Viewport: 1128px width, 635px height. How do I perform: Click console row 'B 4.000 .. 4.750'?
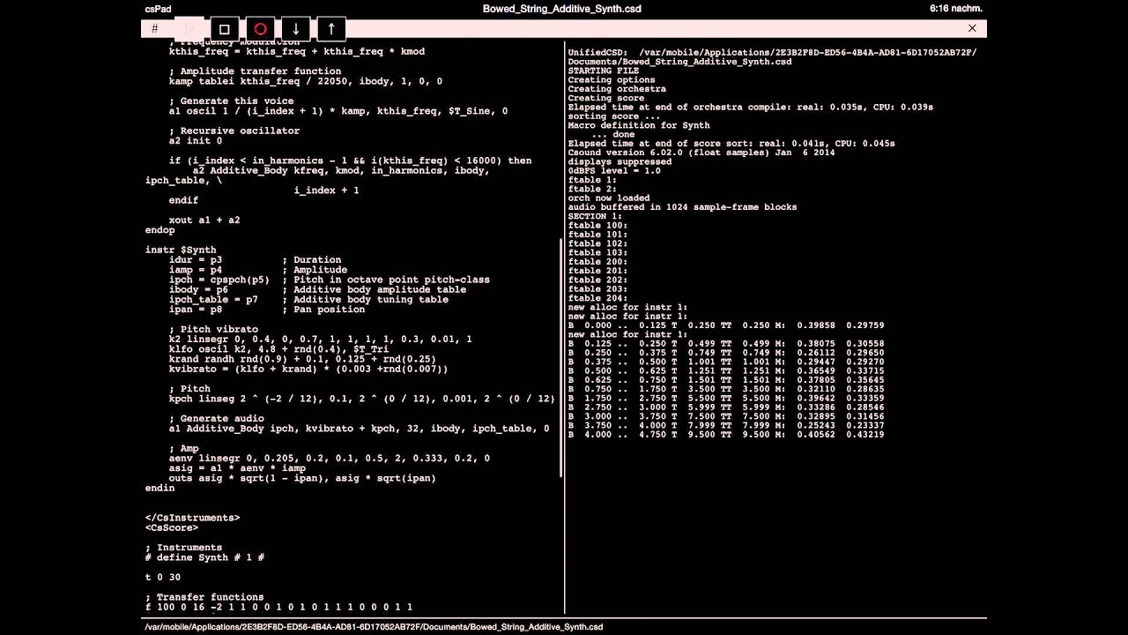pos(726,435)
